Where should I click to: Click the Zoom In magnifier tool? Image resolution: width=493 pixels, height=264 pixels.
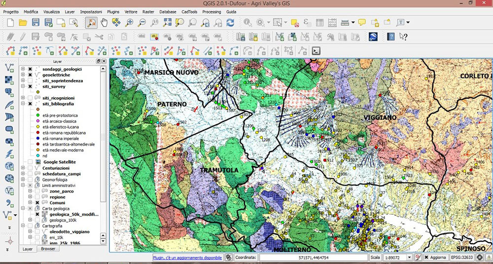[x=130, y=22]
